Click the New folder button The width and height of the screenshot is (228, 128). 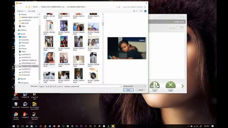[32, 11]
